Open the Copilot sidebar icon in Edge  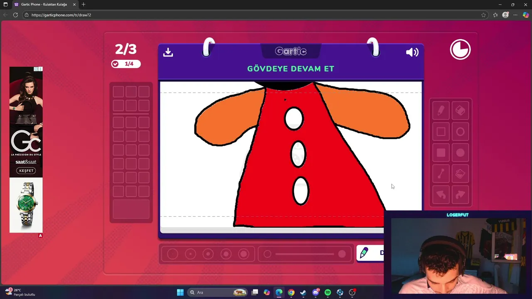click(x=526, y=15)
